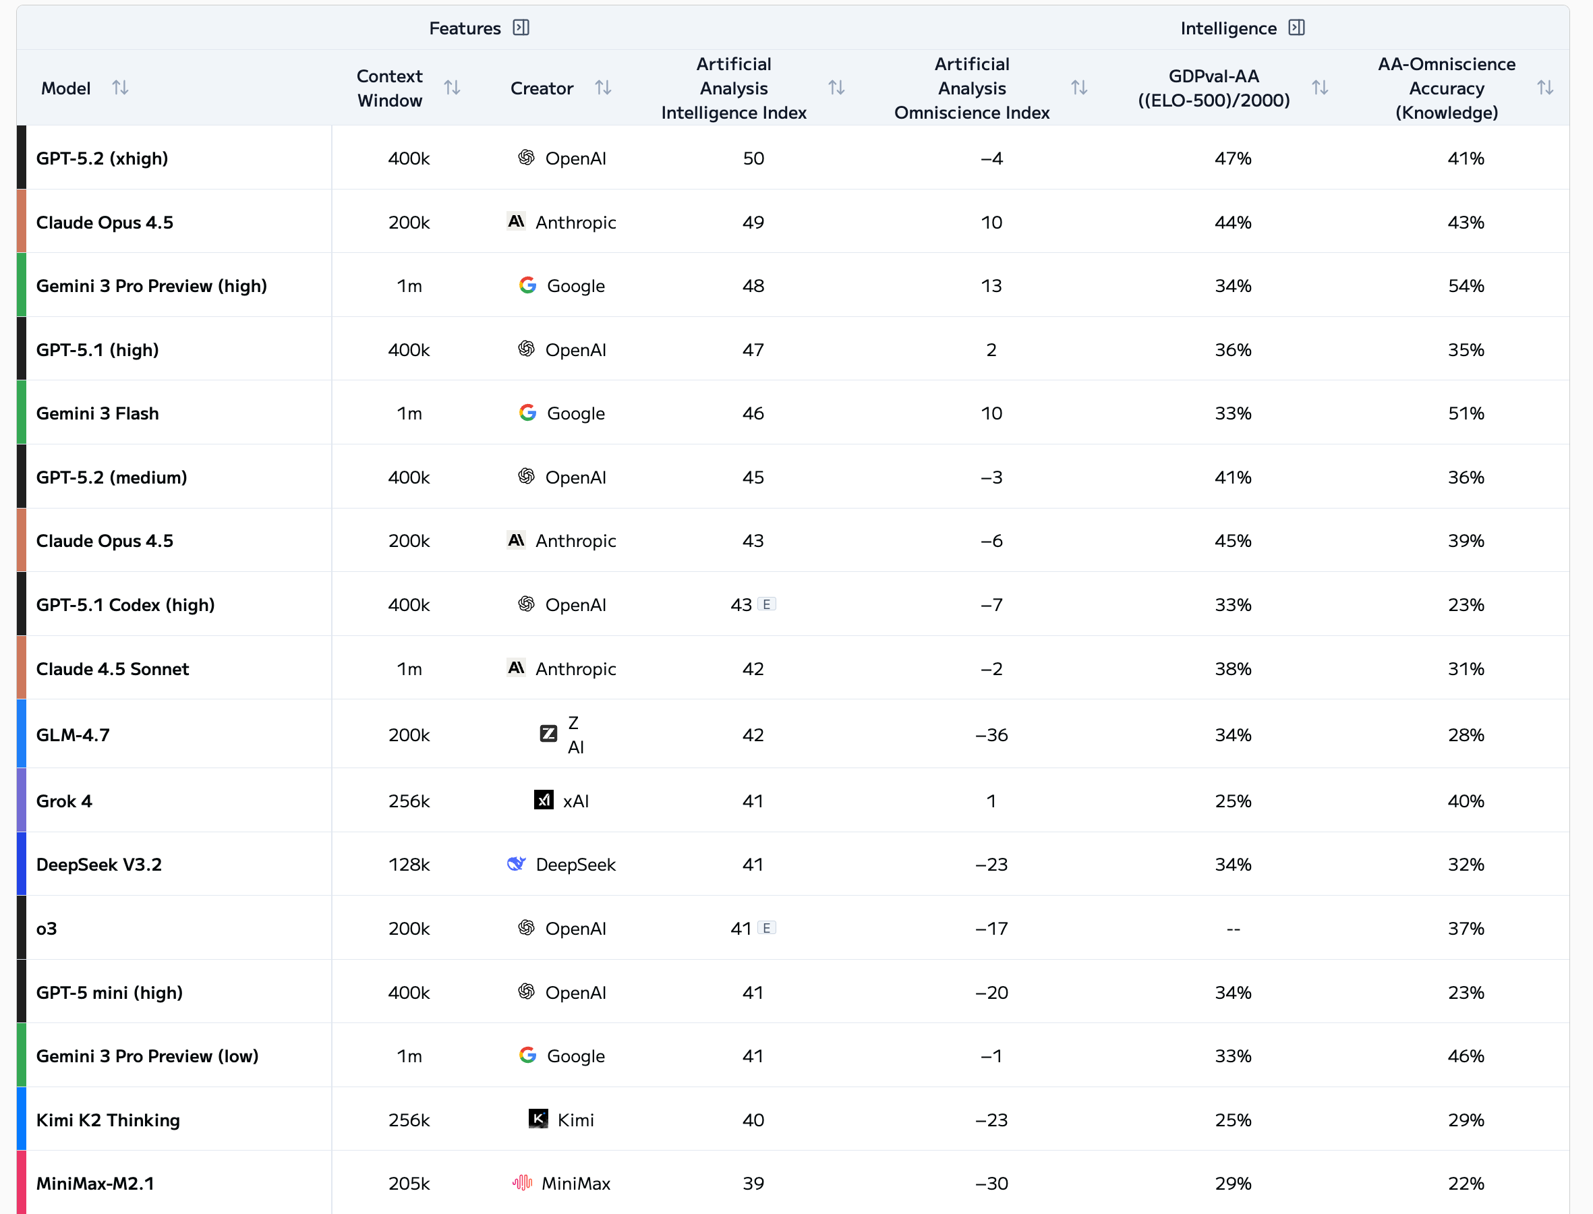Viewport: 1593px width, 1214px height.
Task: Collapse the Intelligence column group
Action: click(x=1297, y=28)
